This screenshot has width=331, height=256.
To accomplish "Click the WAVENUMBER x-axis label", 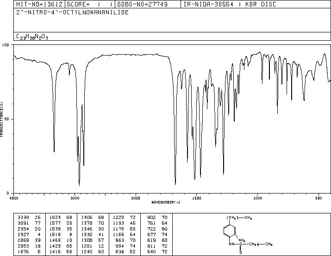I will 166,202.
